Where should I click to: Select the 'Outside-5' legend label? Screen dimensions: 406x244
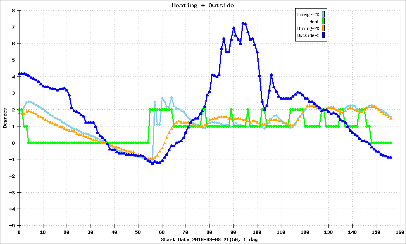(x=308, y=35)
